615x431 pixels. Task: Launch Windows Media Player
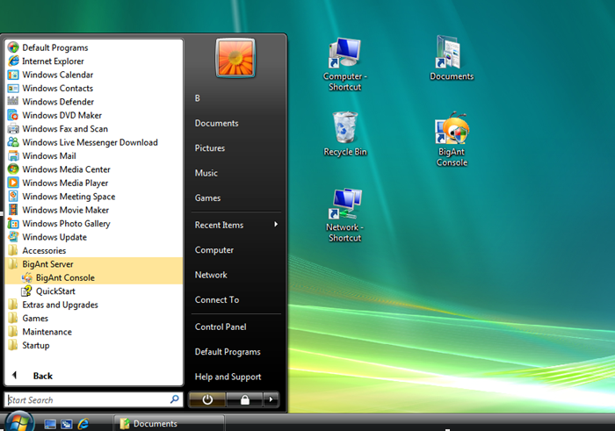[94, 183]
